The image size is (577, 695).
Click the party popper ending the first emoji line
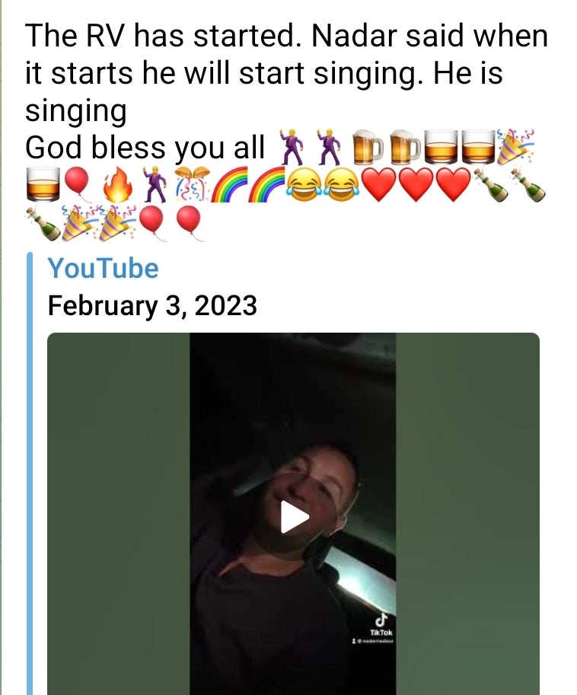coord(515,148)
